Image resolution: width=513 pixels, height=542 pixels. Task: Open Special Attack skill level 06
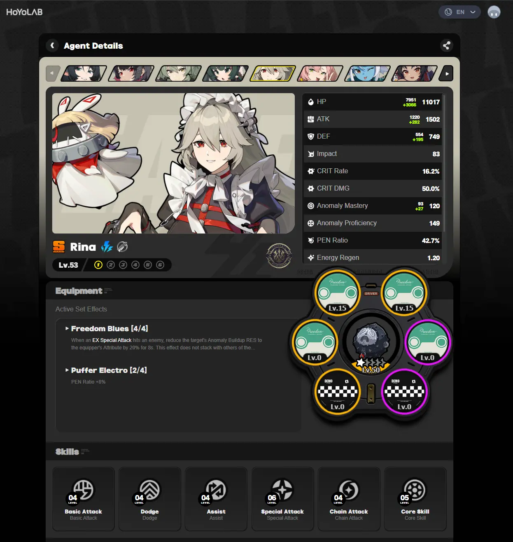click(282, 499)
